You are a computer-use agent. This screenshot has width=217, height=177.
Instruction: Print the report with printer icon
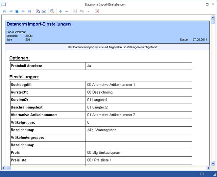coord(44,11)
